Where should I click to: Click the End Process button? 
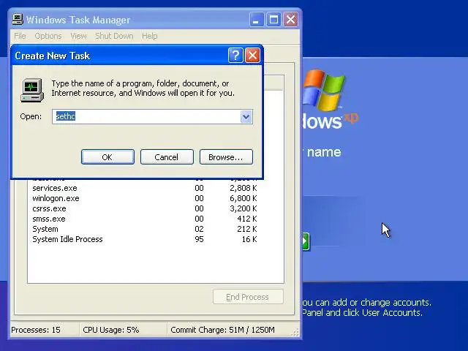click(x=248, y=297)
